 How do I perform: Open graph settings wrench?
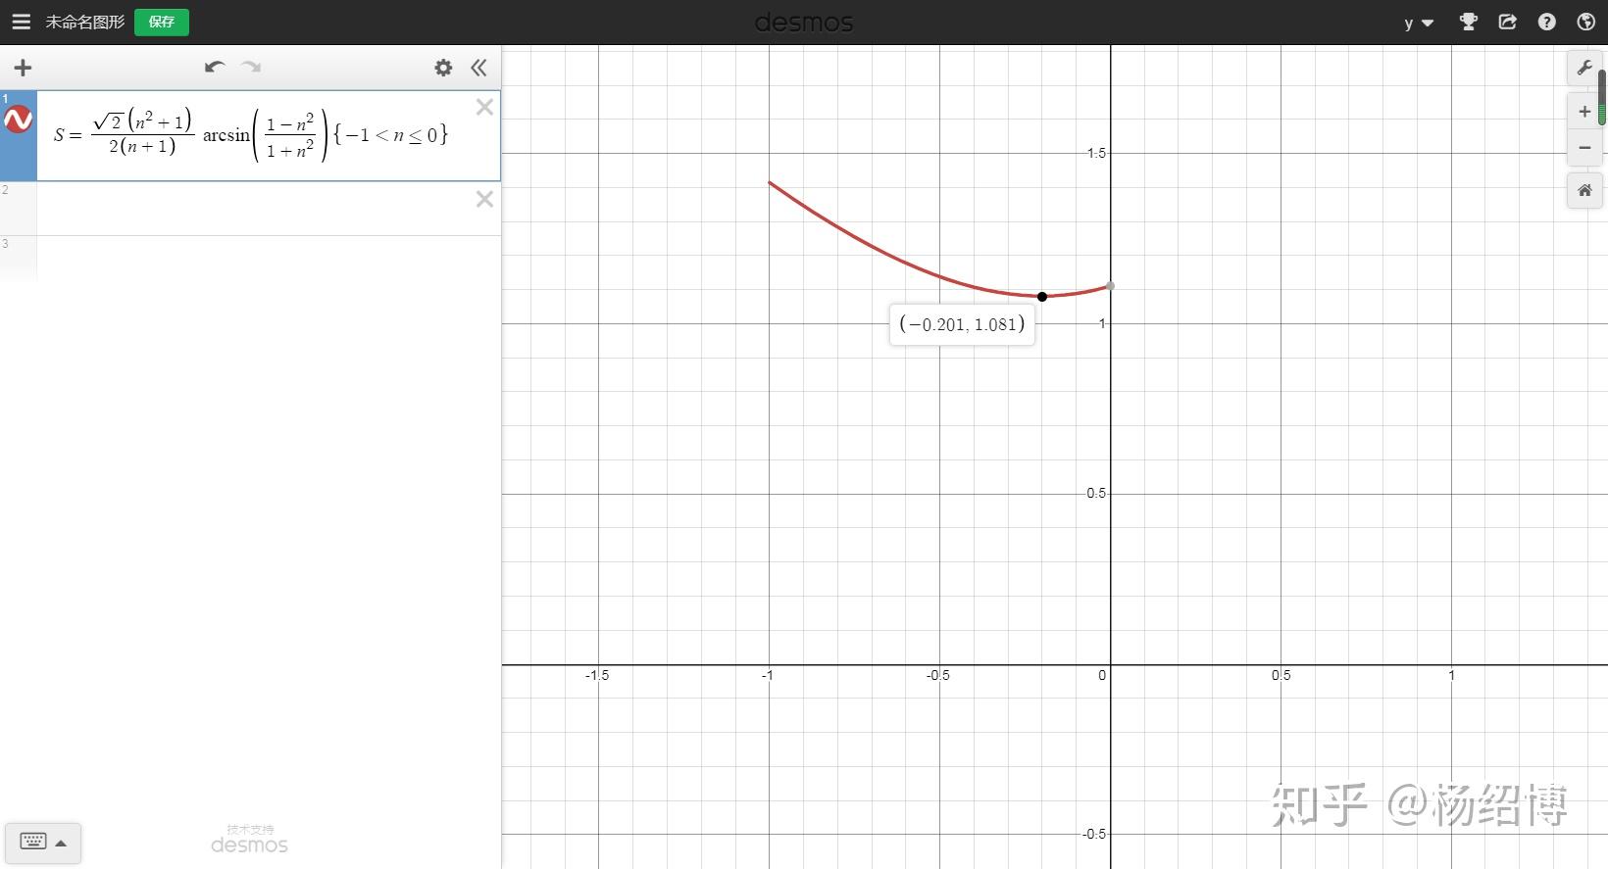(1584, 68)
